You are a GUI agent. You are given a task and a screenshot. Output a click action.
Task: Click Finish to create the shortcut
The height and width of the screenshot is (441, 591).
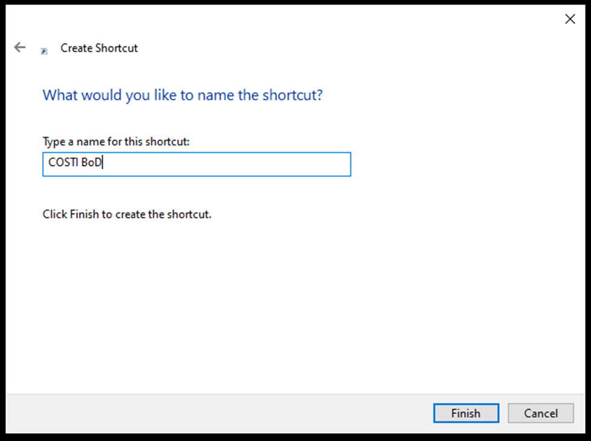(x=466, y=413)
